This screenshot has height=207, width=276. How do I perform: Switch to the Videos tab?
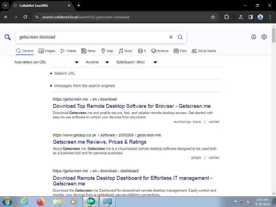68,51
